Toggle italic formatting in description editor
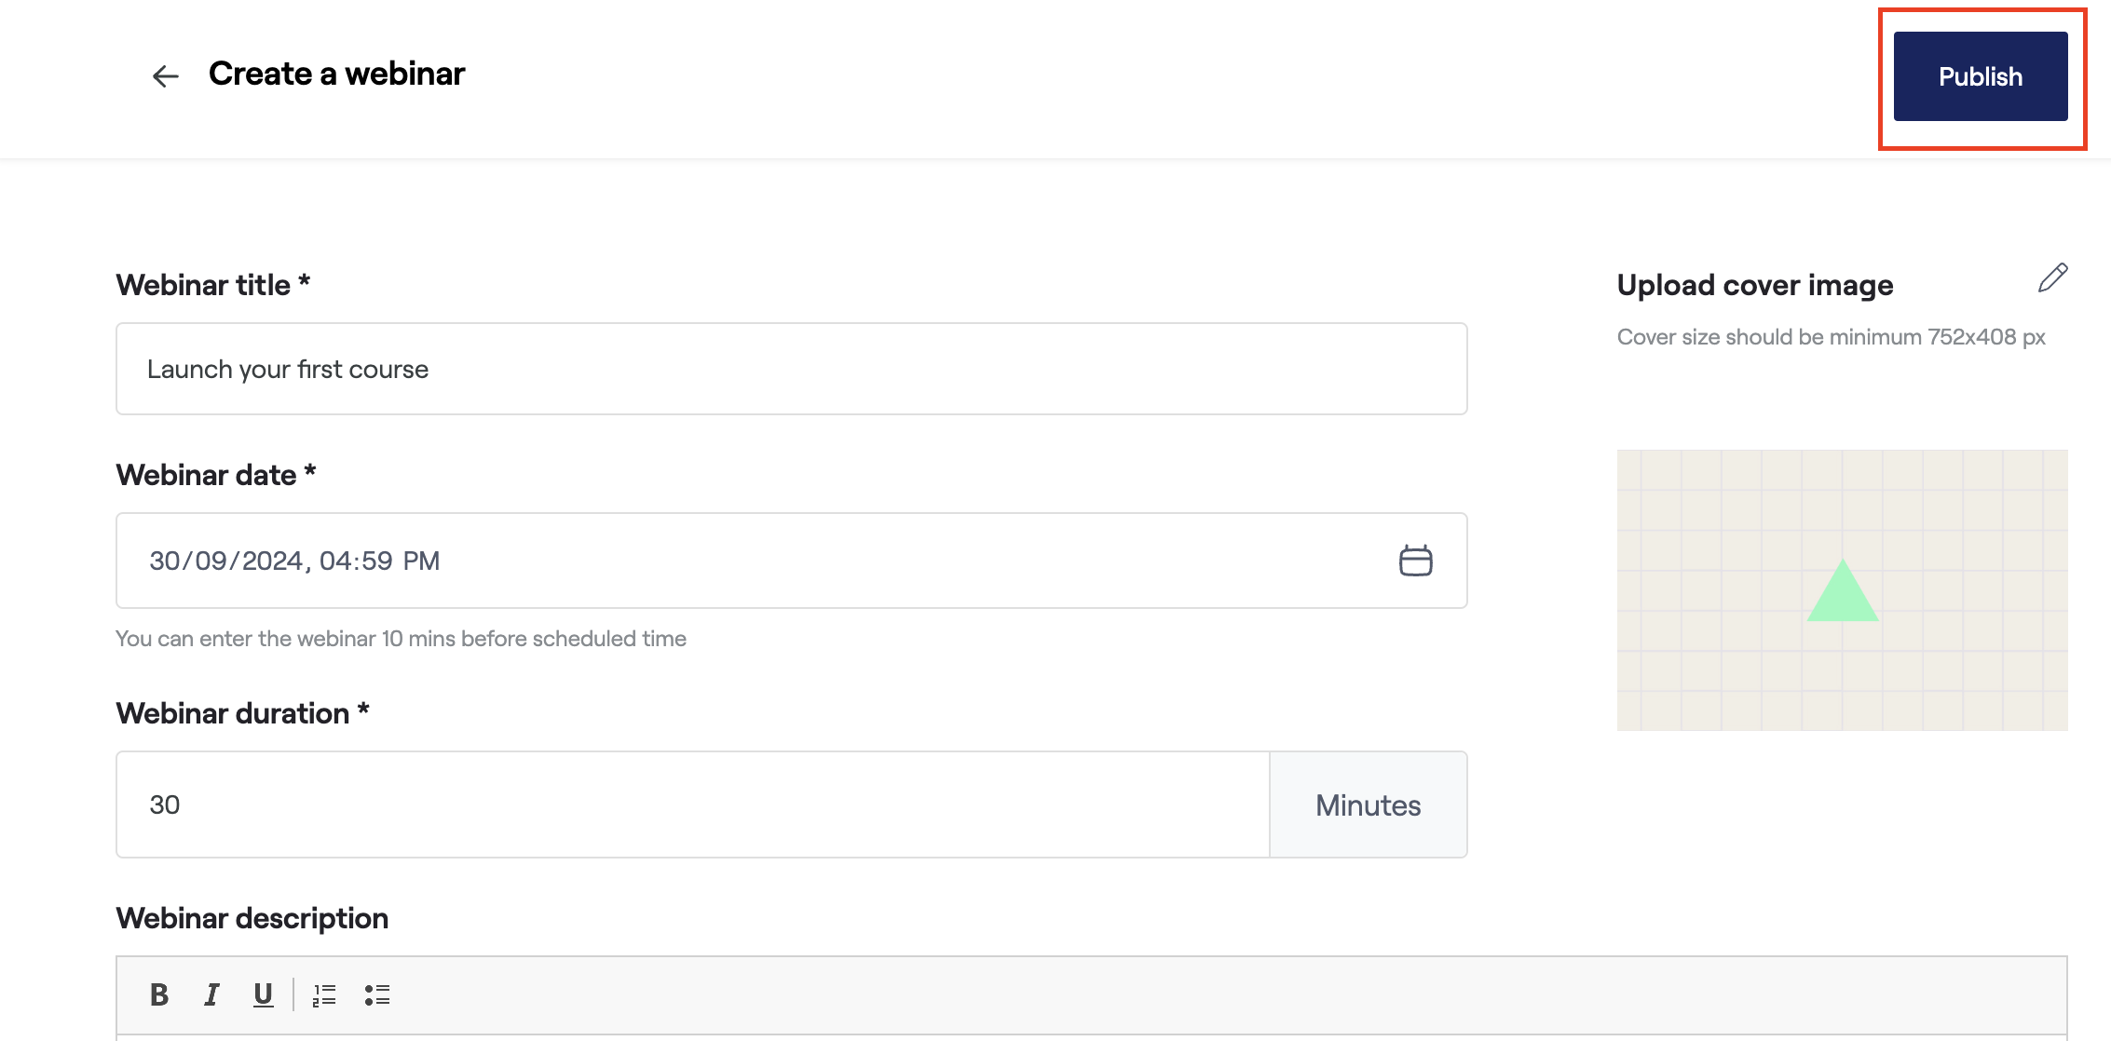Viewport: 2111px width, 1041px height. pos(211,994)
